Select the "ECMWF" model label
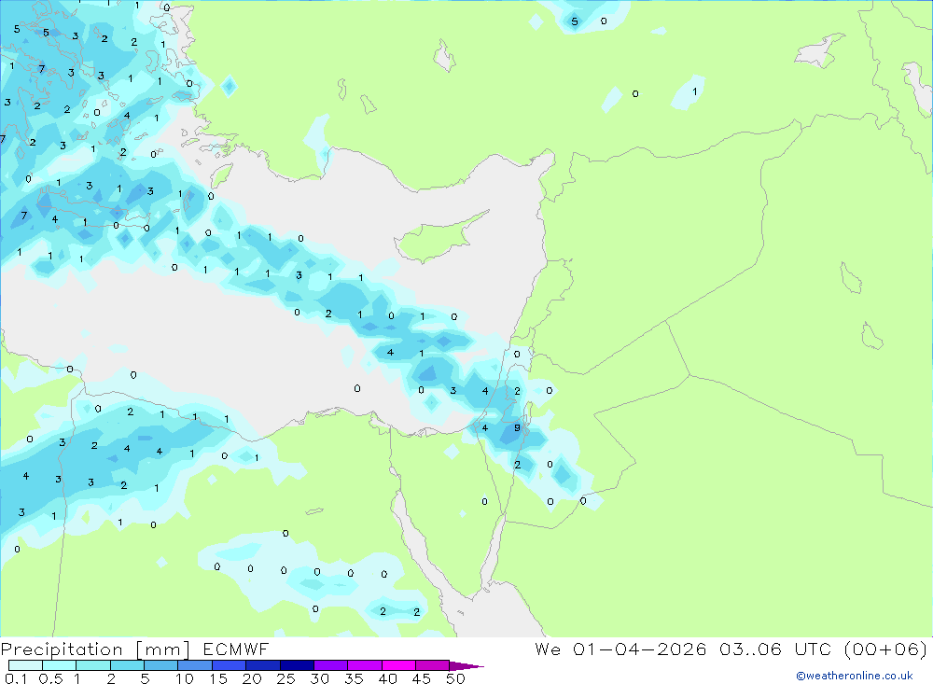The width and height of the screenshot is (933, 684). tap(236, 649)
